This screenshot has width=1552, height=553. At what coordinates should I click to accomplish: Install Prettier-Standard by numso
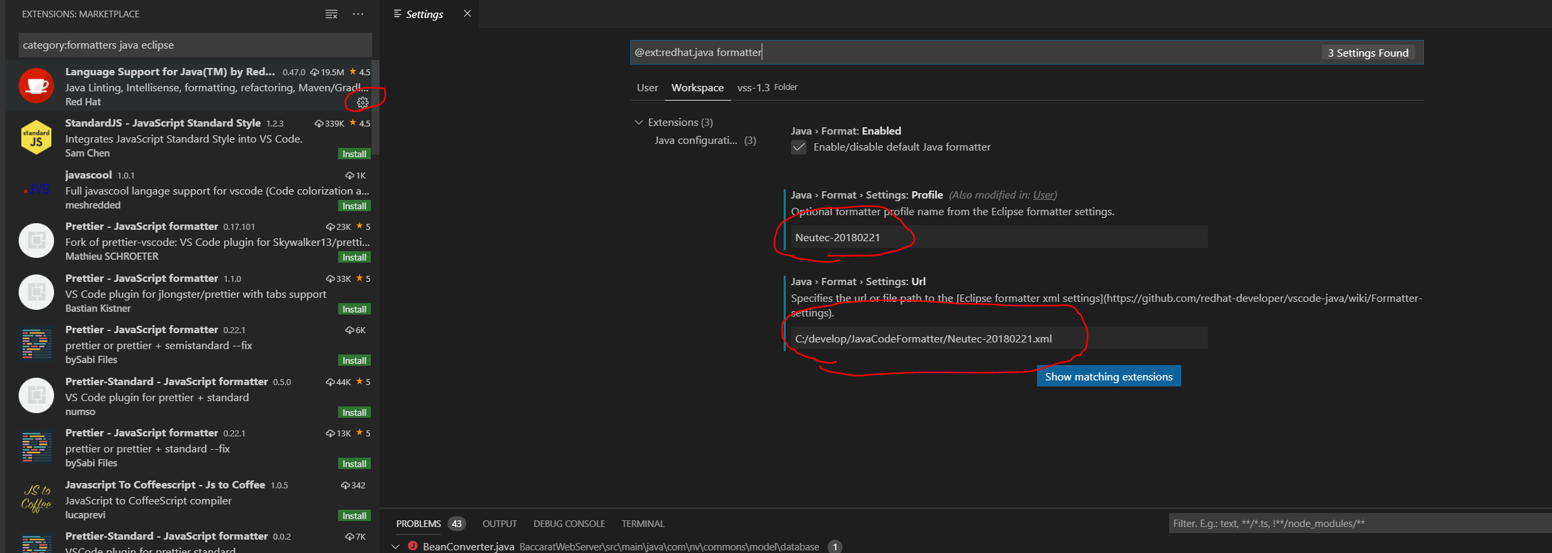[354, 412]
